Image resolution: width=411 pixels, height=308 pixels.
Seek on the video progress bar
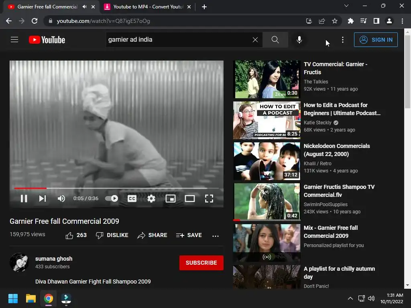coord(116,188)
